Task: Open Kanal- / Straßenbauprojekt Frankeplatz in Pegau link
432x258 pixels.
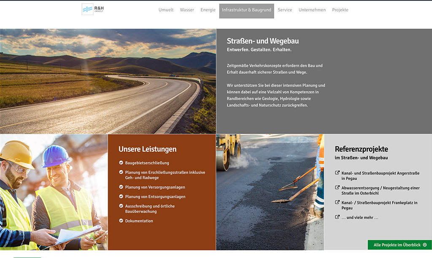Action: [x=379, y=205]
